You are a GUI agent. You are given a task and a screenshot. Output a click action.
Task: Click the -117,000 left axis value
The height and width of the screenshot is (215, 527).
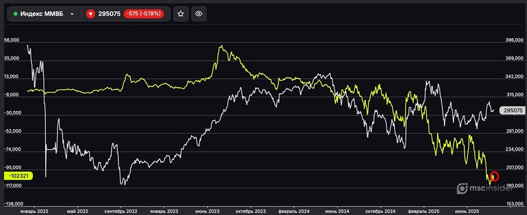14,186
